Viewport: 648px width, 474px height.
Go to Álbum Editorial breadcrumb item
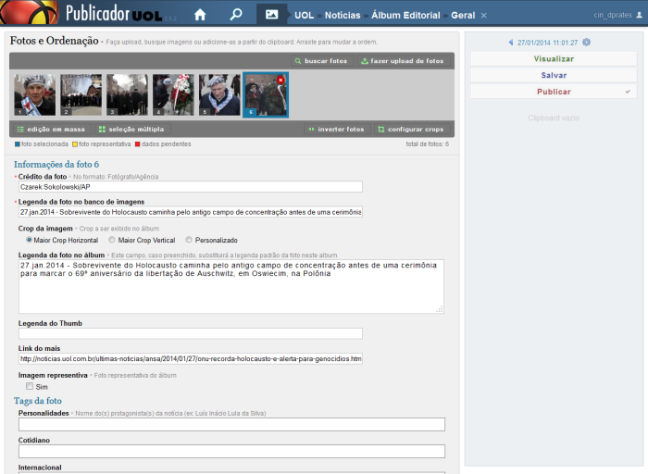pos(405,16)
